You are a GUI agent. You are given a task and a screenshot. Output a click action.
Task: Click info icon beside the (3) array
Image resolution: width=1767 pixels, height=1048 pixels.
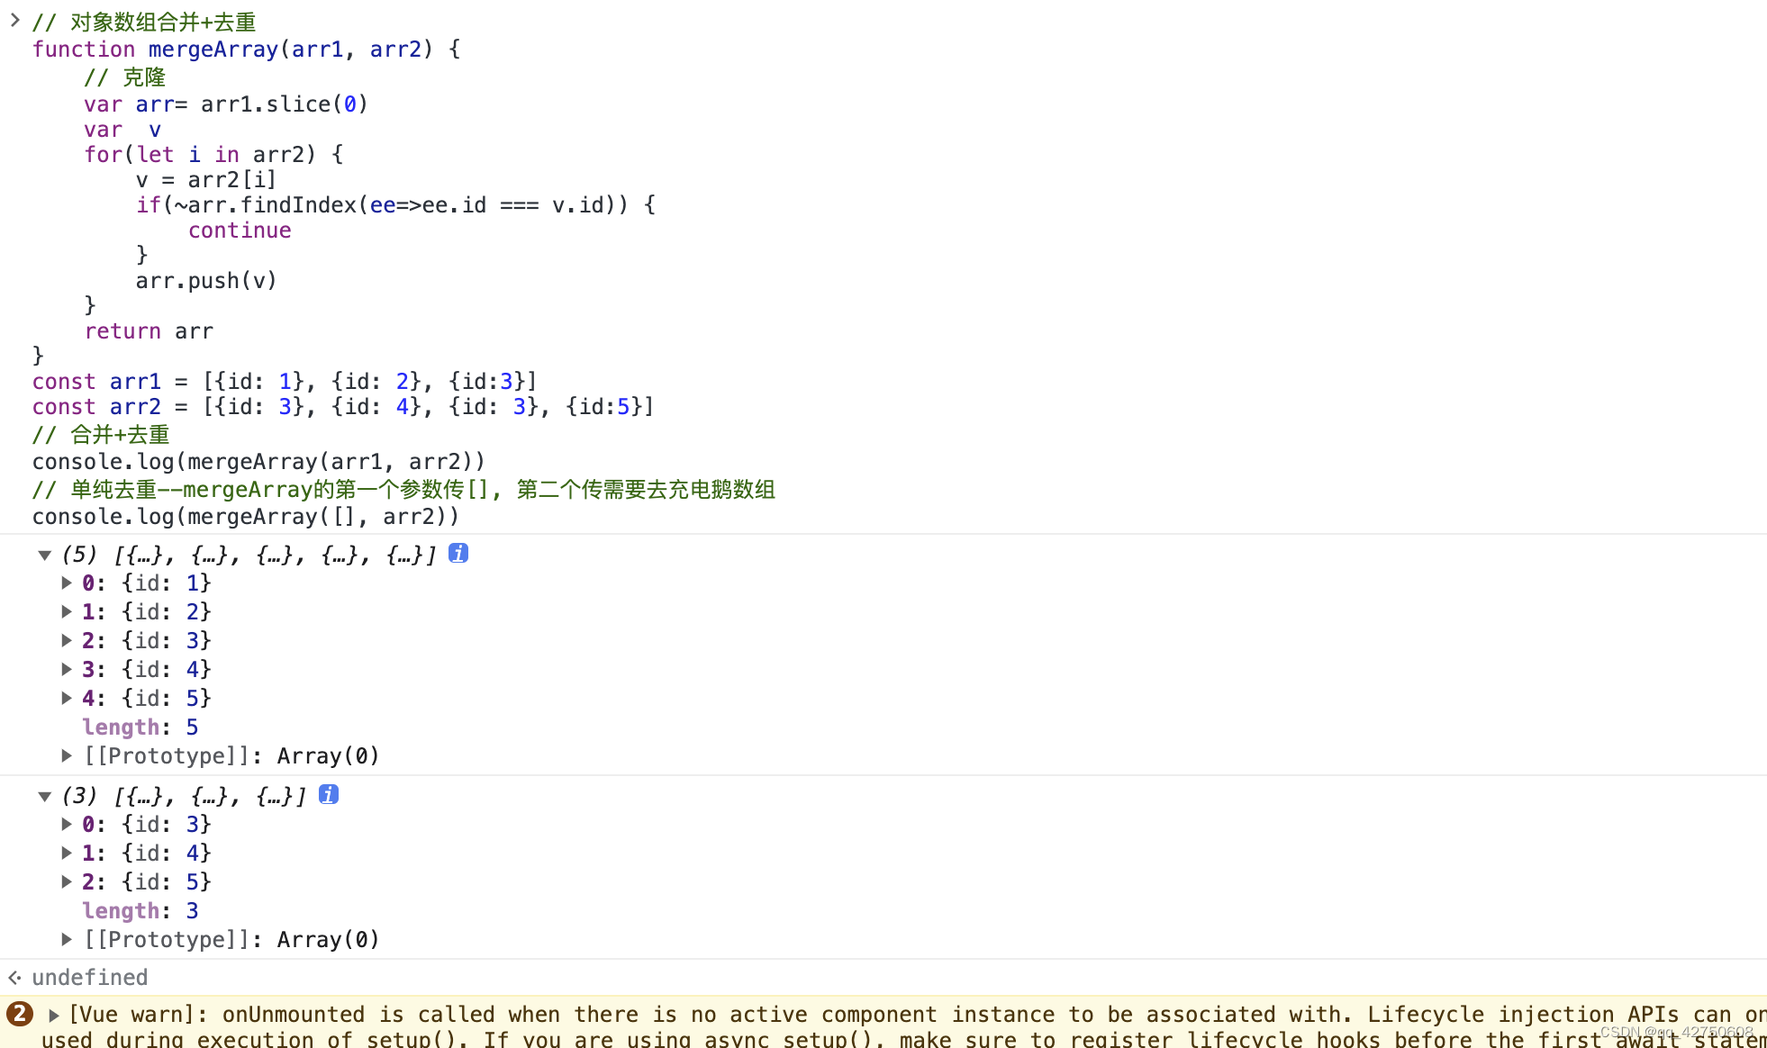329,794
